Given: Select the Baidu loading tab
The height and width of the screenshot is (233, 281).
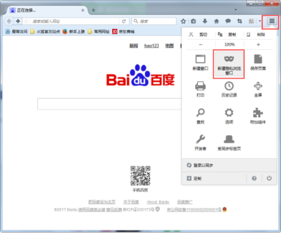Looking at the screenshot, I should pos(48,10).
